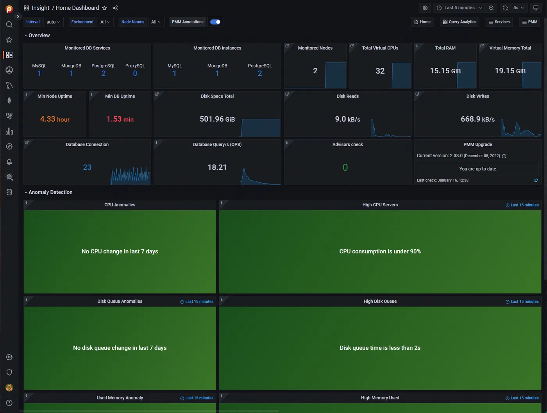This screenshot has width=547, height=413.
Task: Open the Monitored Nodes panel link icon
Action: (x=287, y=46)
